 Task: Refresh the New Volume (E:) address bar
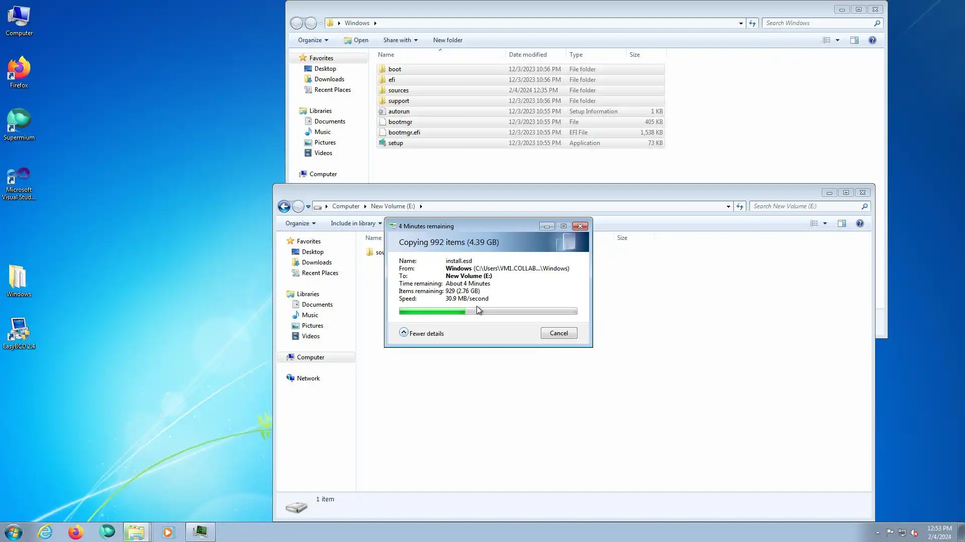(739, 206)
